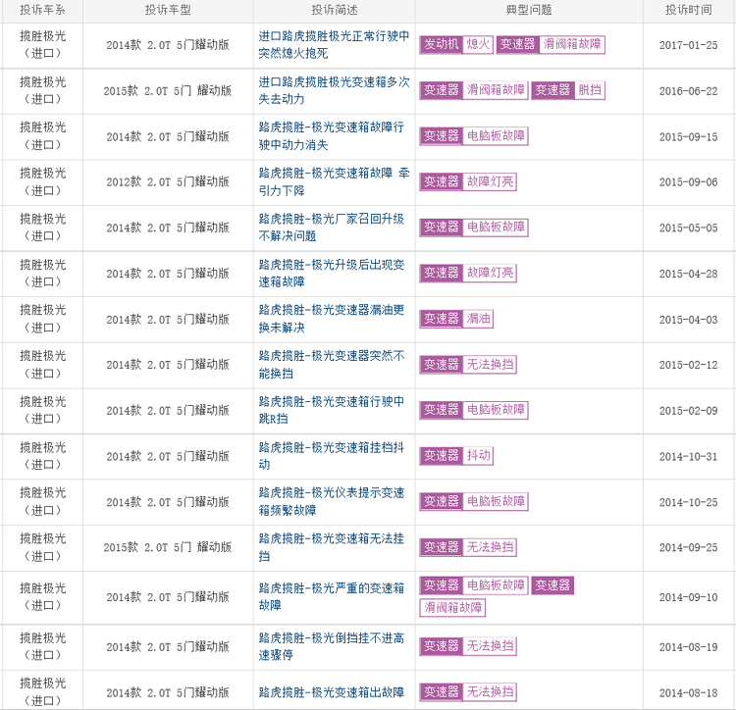Click 故障灯亮 tag in the 2015-09-06 row
Screen dimensions: 736x710
pos(490,181)
